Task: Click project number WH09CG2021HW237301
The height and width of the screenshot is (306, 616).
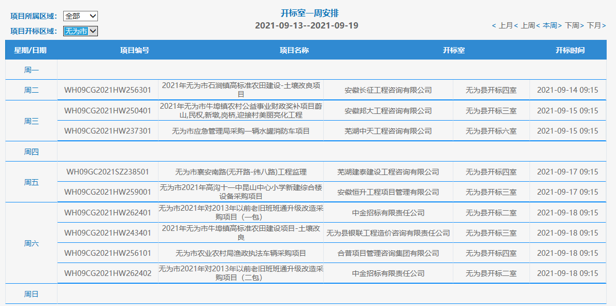Action: 108,131
